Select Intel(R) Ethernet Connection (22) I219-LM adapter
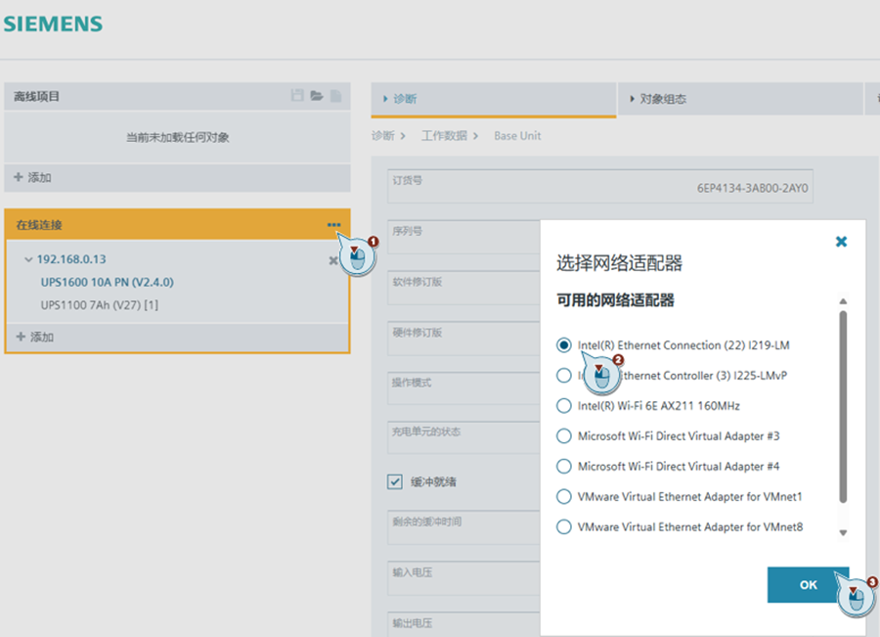This screenshot has width=880, height=637. pyautogui.click(x=564, y=345)
